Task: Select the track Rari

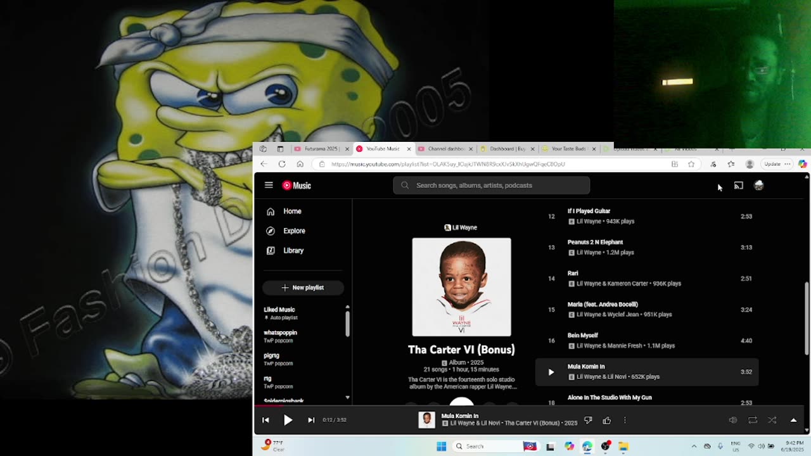Action: click(x=573, y=273)
